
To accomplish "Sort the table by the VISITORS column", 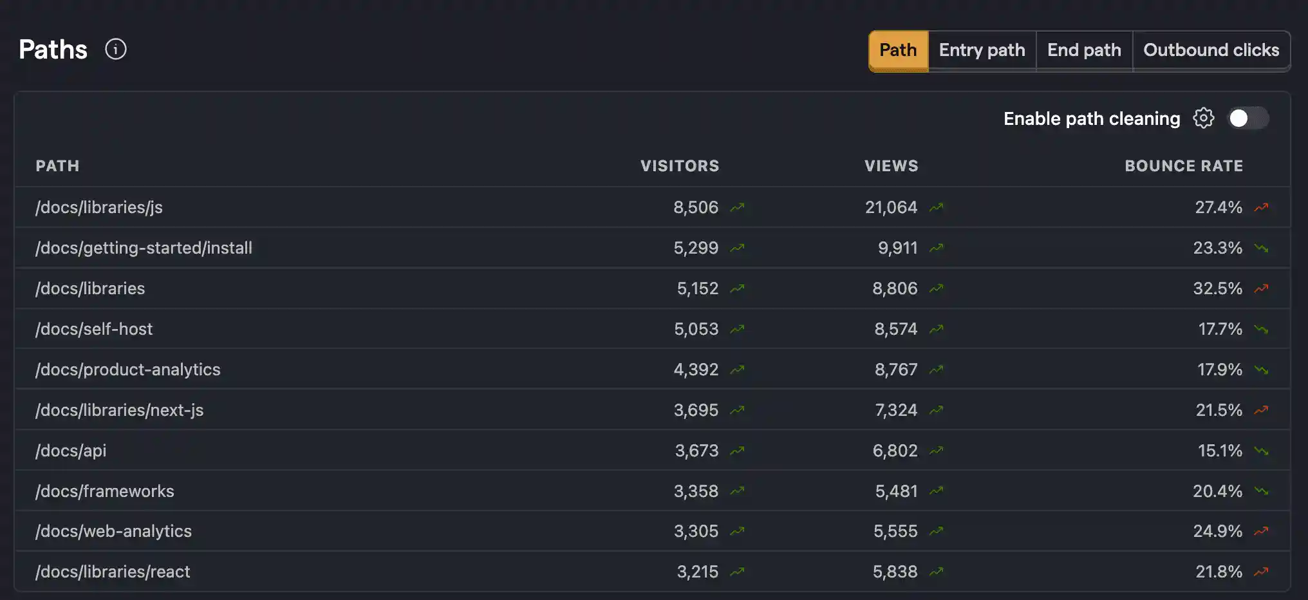I will pos(680,165).
